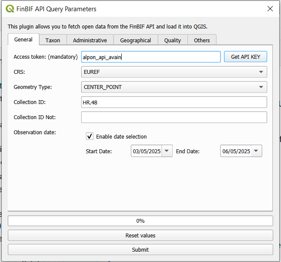Open Start Date calendar dropdown arrow
This screenshot has height=262, width=281.
[167, 151]
